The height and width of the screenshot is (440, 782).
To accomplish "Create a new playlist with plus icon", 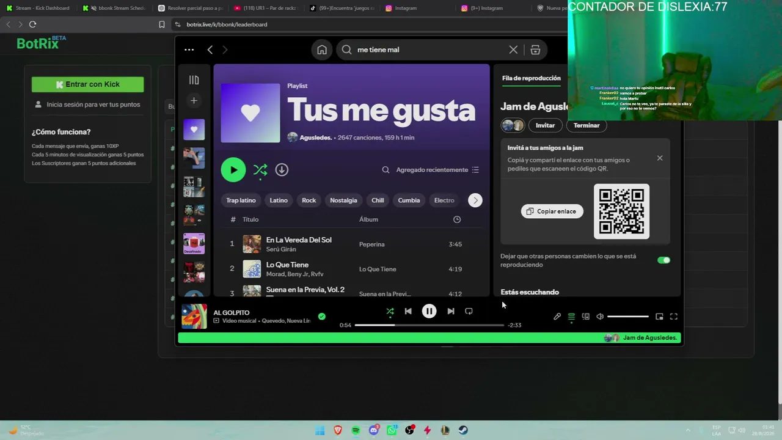I will [194, 100].
